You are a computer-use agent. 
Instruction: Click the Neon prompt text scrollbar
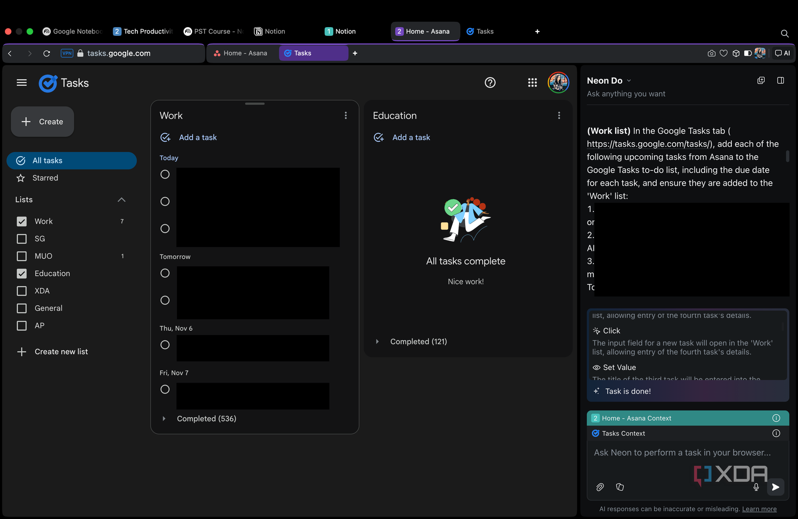click(x=787, y=156)
